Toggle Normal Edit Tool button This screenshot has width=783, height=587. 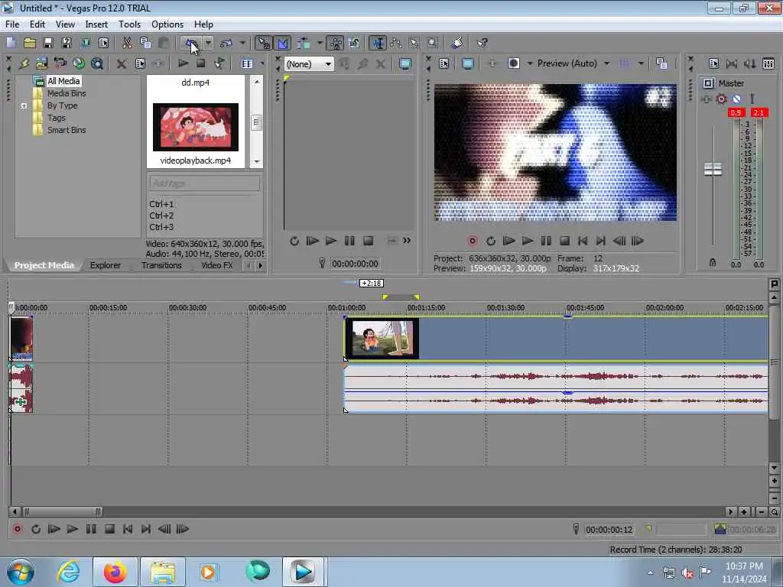tap(378, 44)
